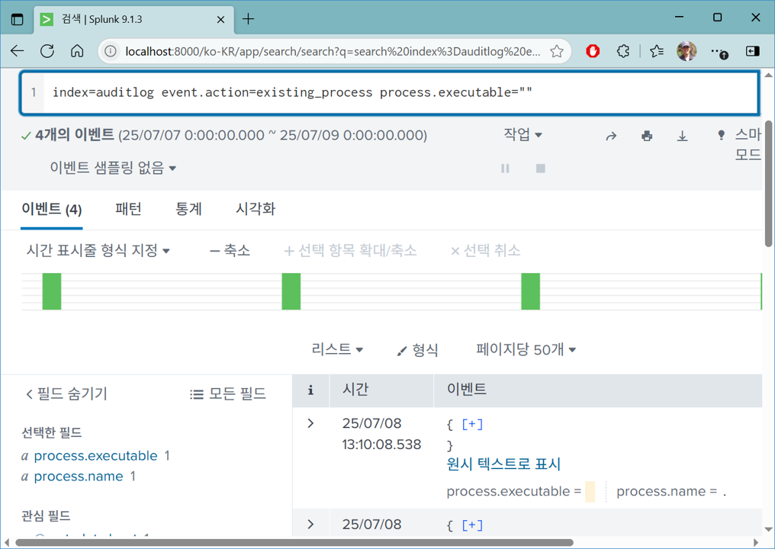Click the first green timeline bar
Viewport: 775px width, 549px height.
point(52,291)
